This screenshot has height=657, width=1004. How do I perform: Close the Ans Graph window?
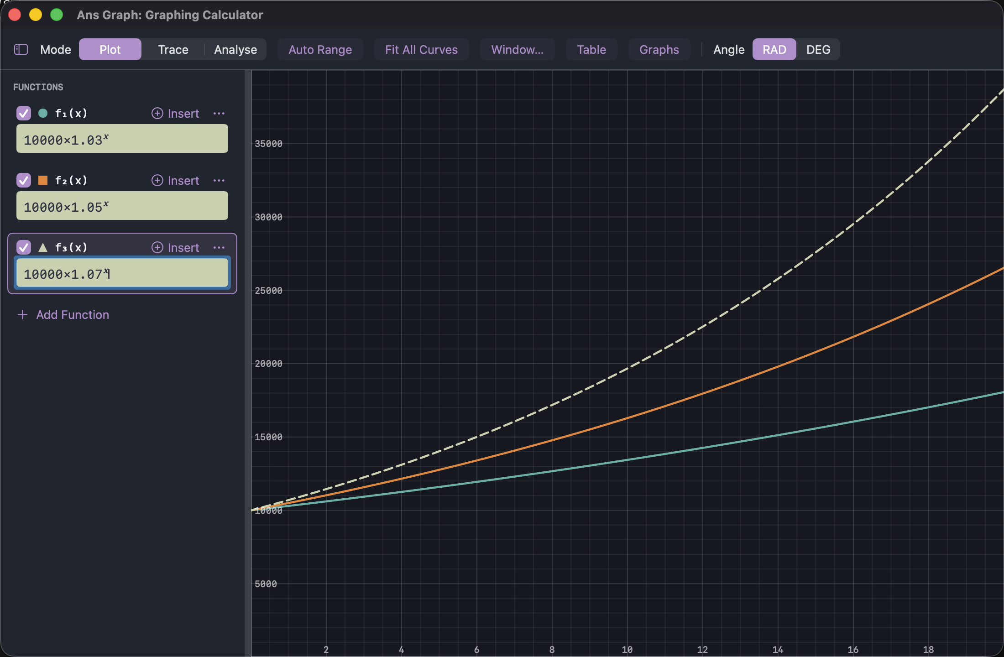15,15
